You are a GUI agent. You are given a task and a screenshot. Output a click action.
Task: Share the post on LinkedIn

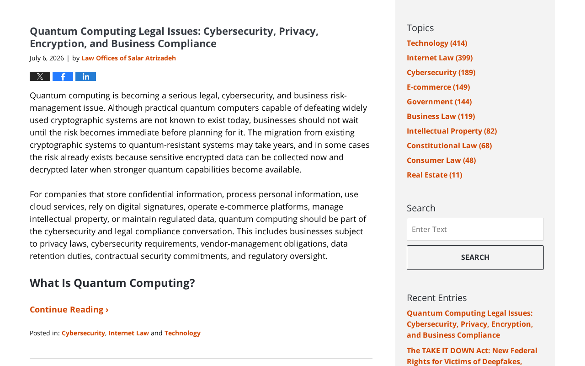pos(85,76)
